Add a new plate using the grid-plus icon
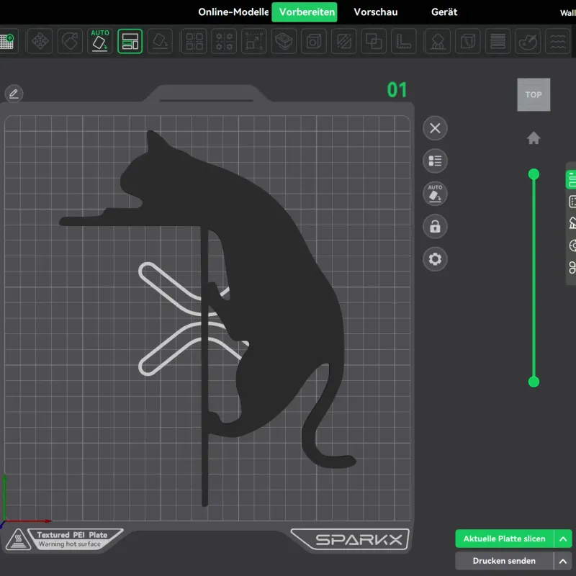Image resolution: width=576 pixels, height=576 pixels. click(7, 41)
